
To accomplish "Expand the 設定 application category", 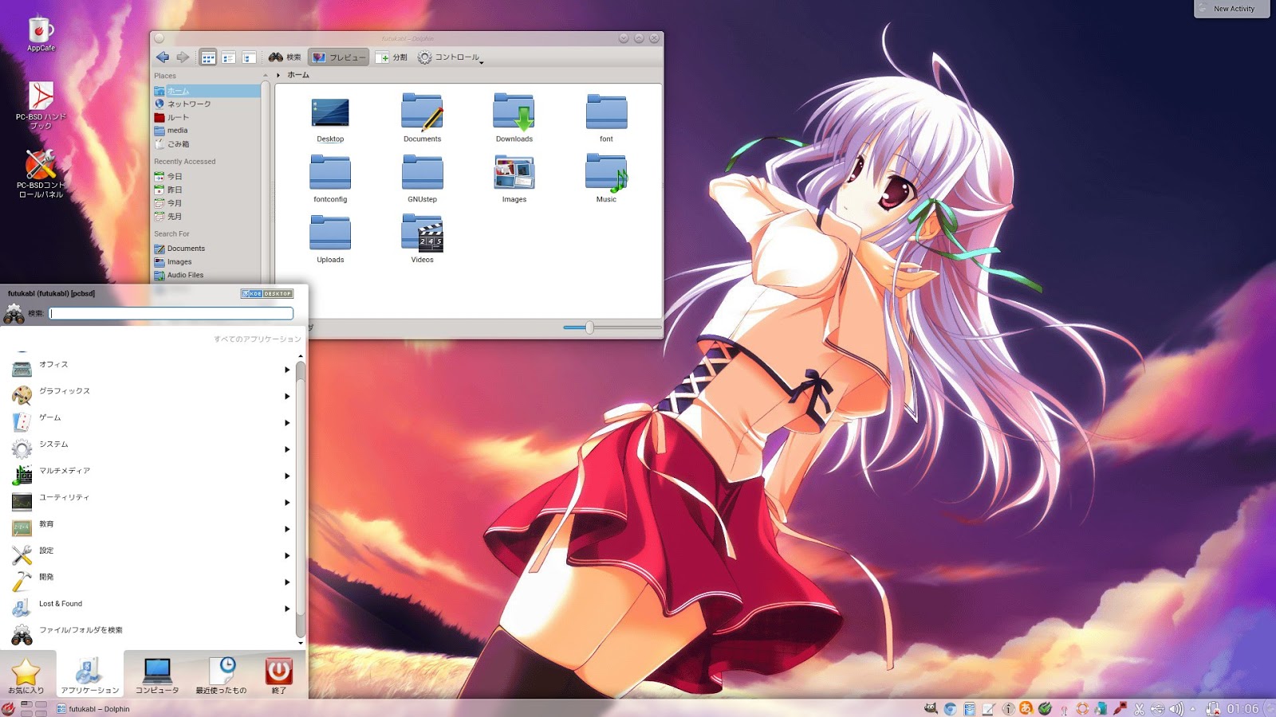I will (152, 555).
